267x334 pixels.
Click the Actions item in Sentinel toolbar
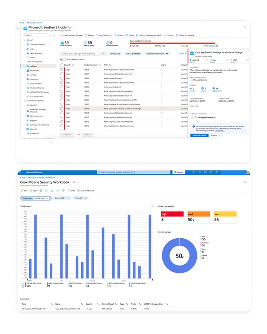pos(119,35)
